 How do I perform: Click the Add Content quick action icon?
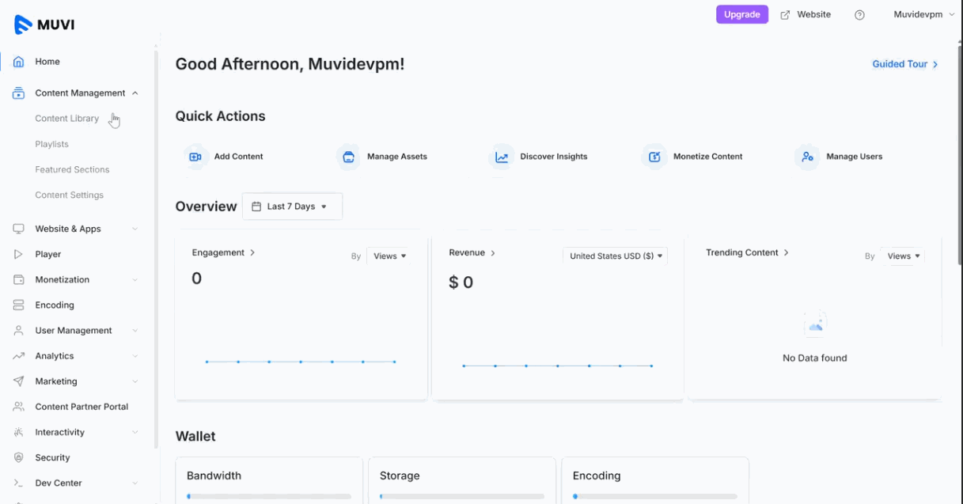point(195,157)
